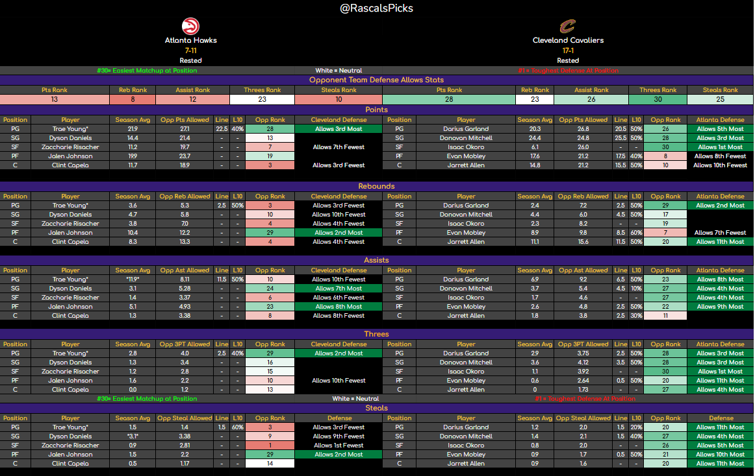Screen dimensions: 755x476
Task: Click the Hawks Pts Rank cell showing 13
Action: (x=55, y=99)
